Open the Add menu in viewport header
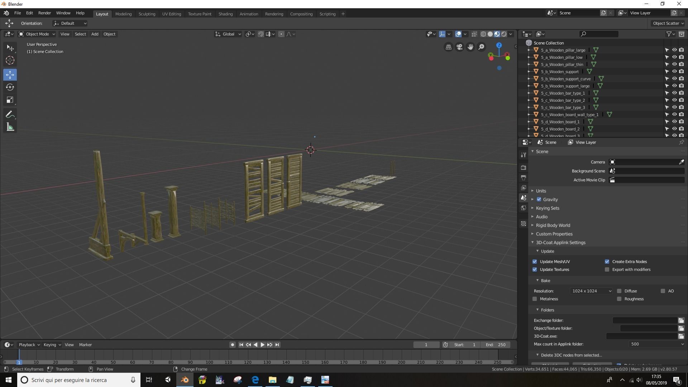The width and height of the screenshot is (688, 387). pyautogui.click(x=95, y=34)
